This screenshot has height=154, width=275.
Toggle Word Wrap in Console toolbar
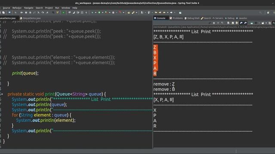(x=237, y=23)
